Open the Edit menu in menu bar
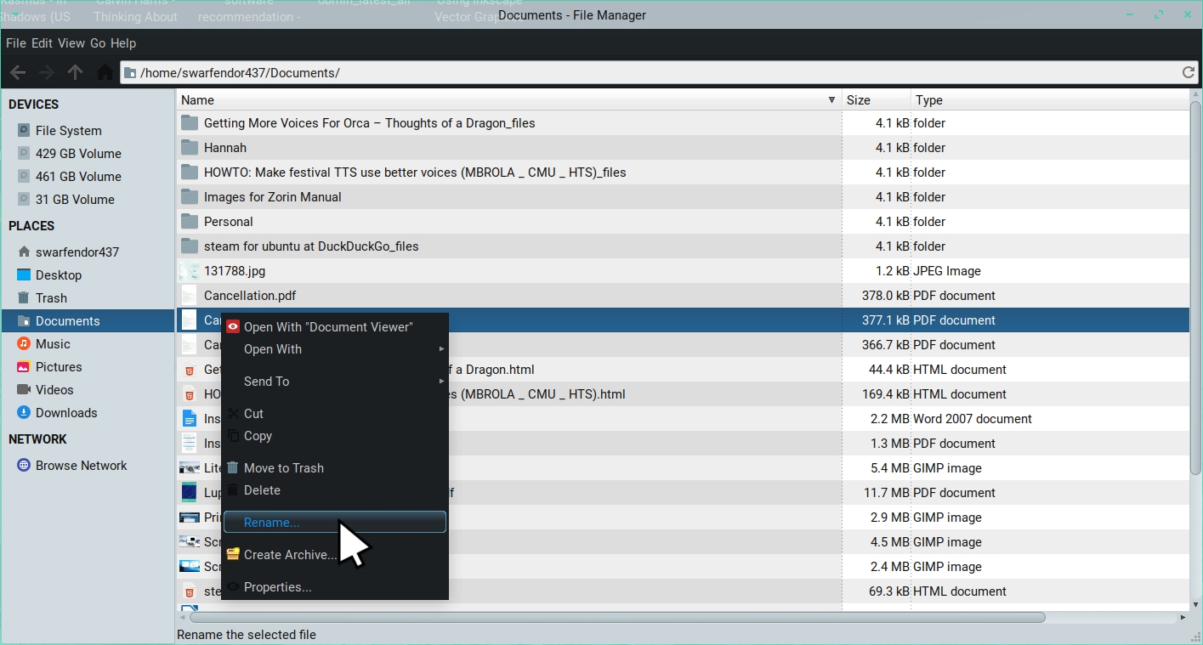1203x645 pixels. (x=42, y=43)
